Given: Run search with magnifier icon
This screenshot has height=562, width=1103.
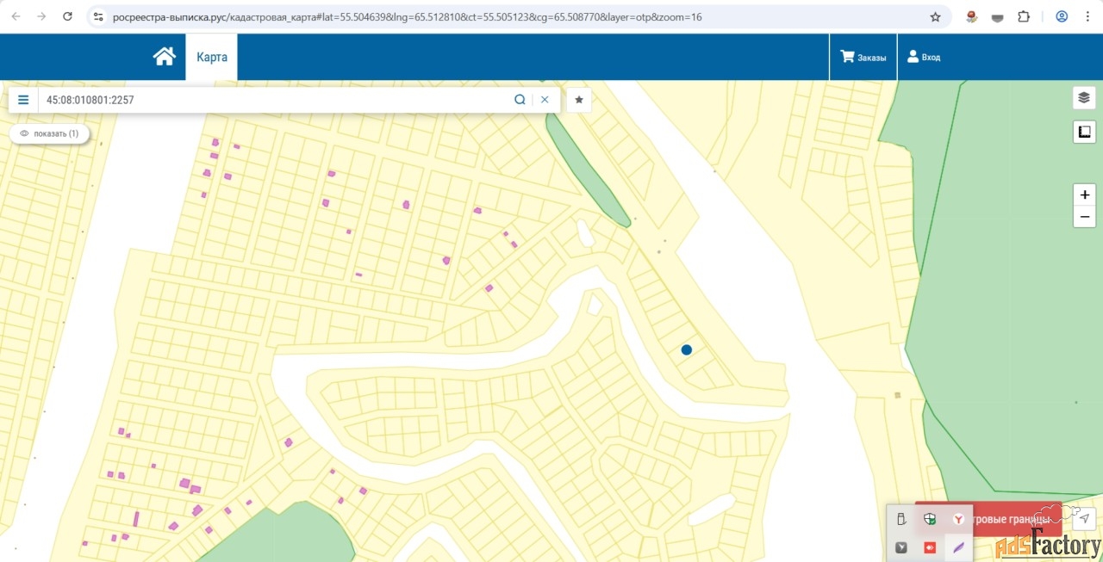Looking at the screenshot, I should click(x=520, y=100).
